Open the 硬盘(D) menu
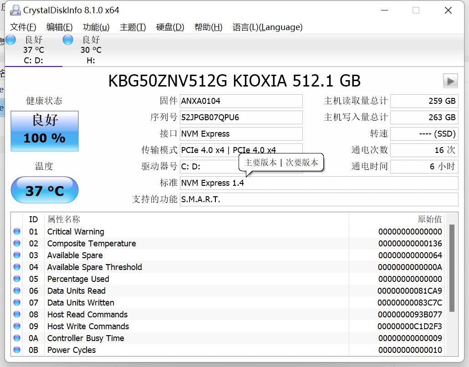 coord(169,27)
